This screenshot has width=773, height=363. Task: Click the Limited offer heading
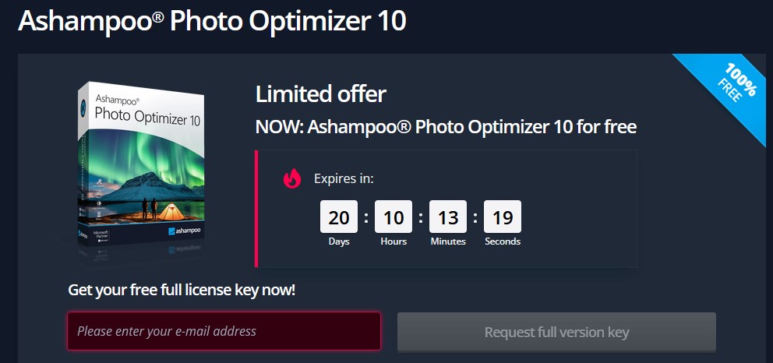[320, 94]
